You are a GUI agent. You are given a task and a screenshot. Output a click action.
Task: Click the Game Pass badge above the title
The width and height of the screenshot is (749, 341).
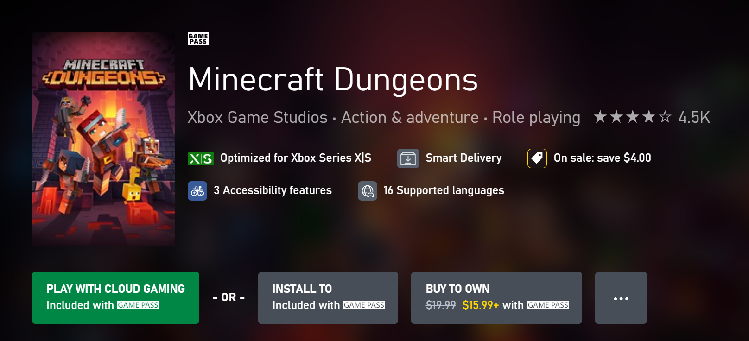click(x=198, y=39)
